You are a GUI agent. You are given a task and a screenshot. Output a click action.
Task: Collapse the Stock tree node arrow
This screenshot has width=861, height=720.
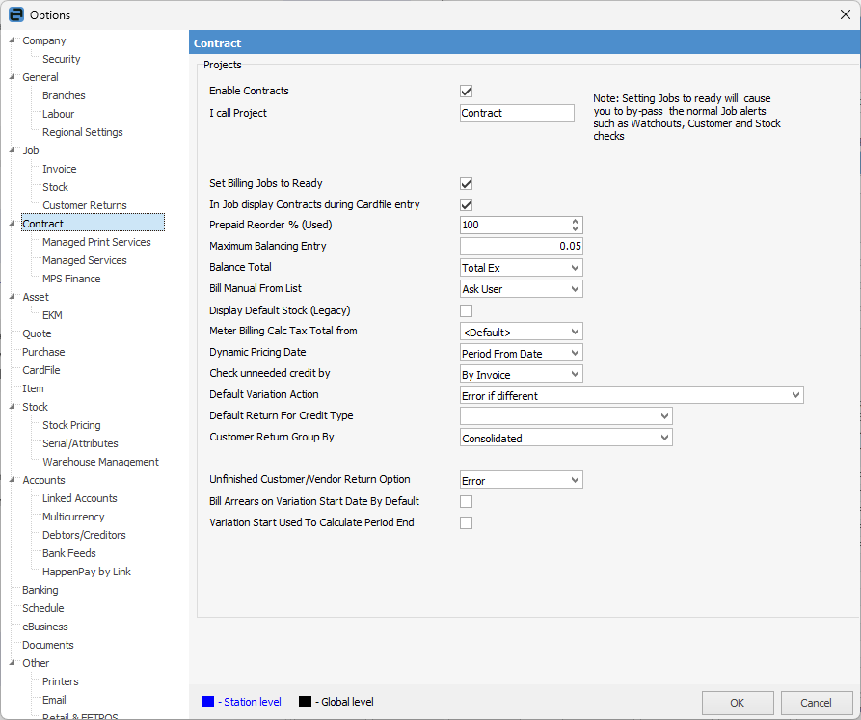[12, 407]
